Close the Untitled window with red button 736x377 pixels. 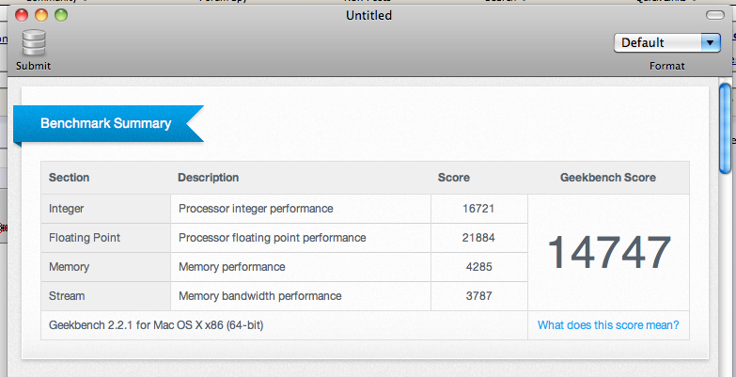[22, 15]
